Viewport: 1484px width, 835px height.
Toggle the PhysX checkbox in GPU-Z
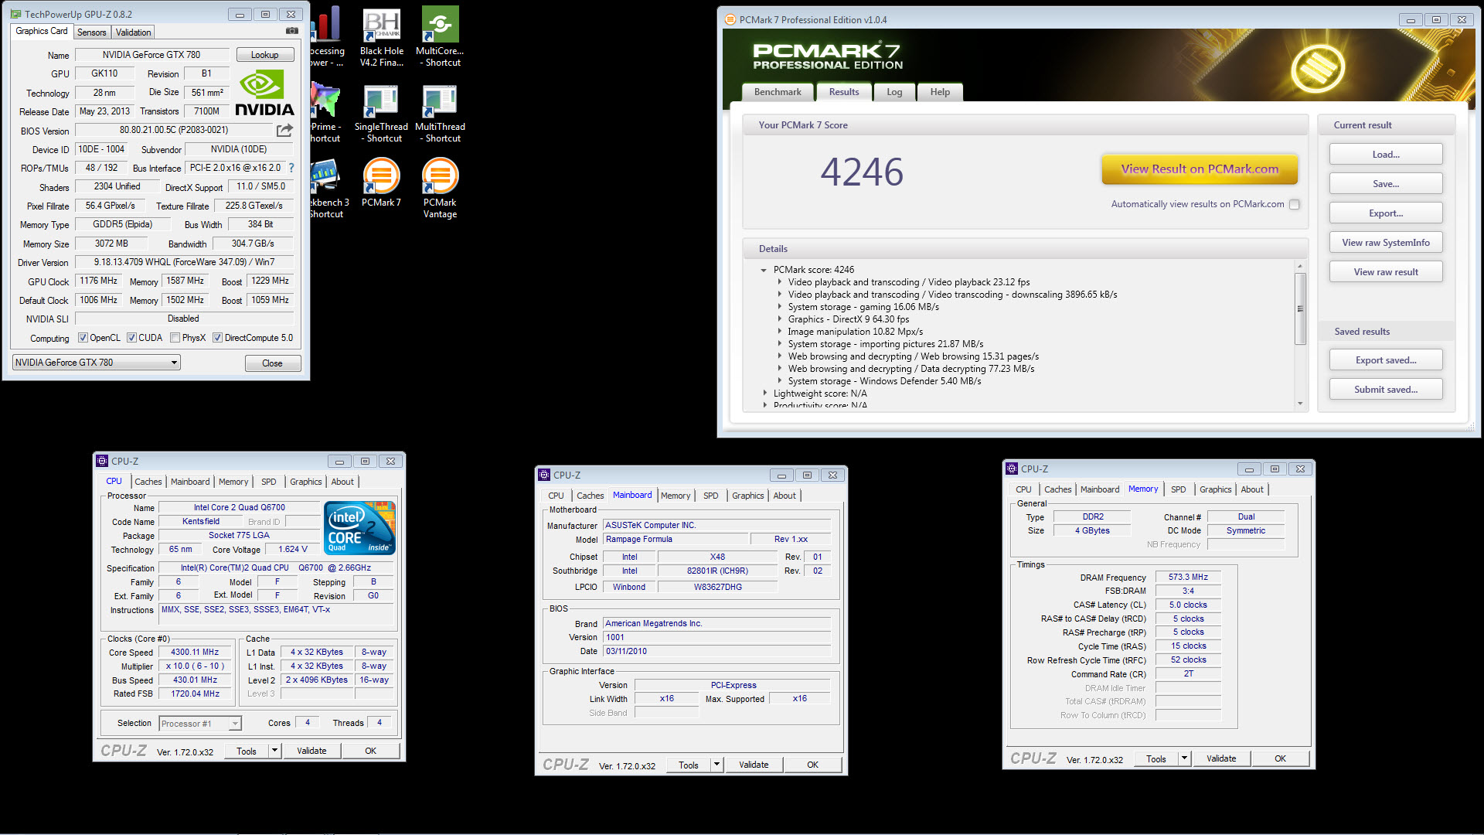click(x=175, y=338)
